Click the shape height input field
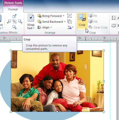 [x=118, y=18]
